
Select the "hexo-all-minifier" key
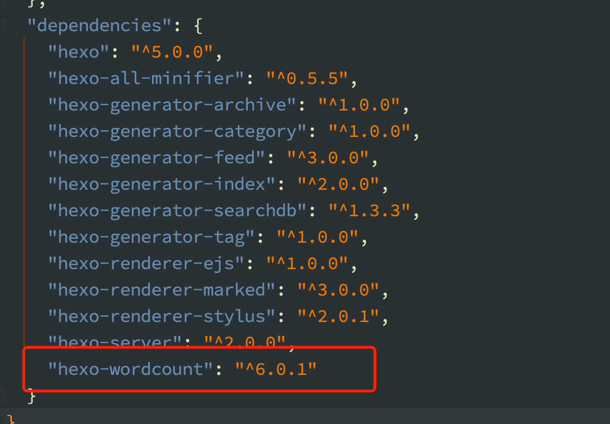[x=147, y=78]
